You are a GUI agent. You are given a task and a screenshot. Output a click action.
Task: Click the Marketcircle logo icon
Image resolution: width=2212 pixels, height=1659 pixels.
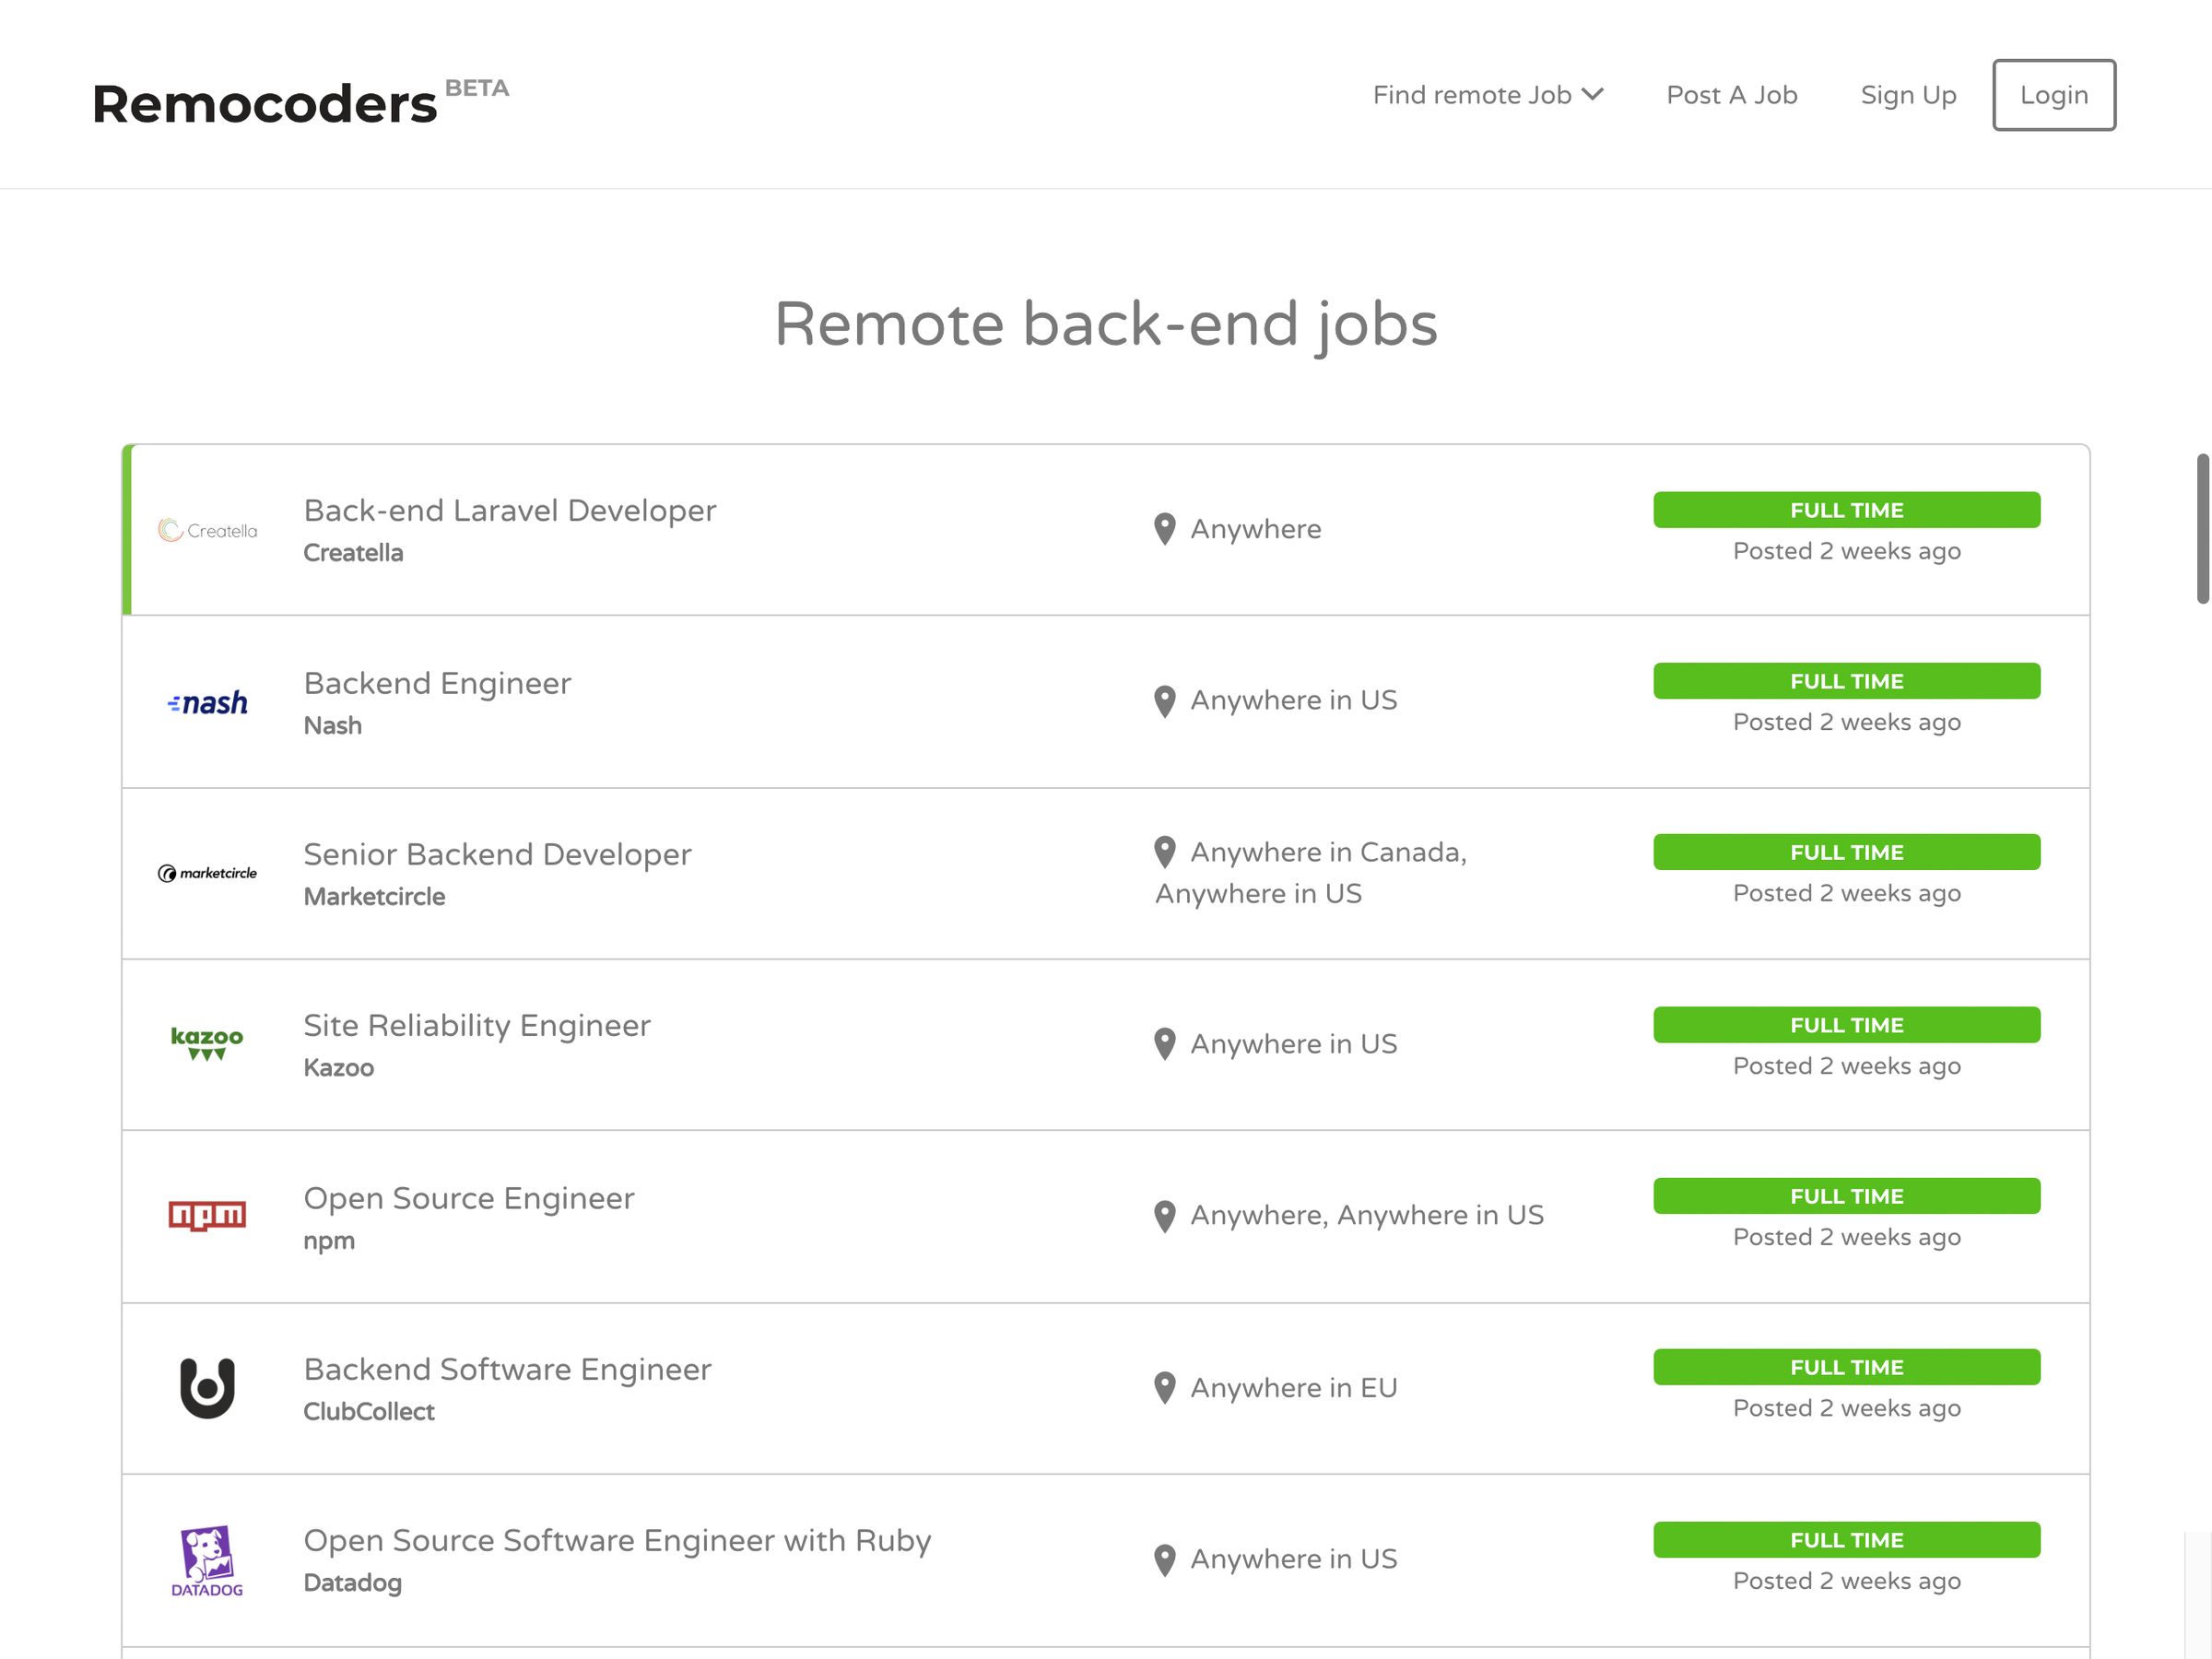click(x=207, y=872)
